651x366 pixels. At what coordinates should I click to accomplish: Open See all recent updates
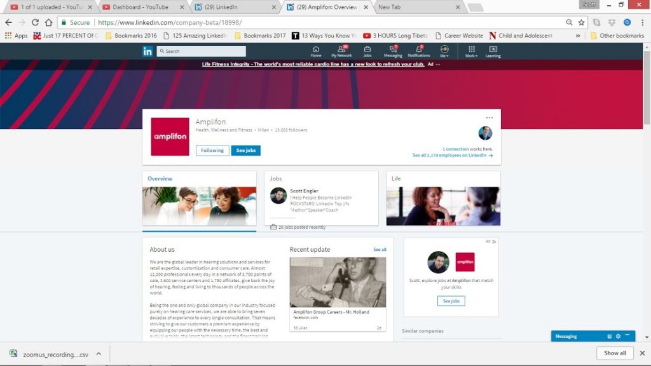click(380, 249)
